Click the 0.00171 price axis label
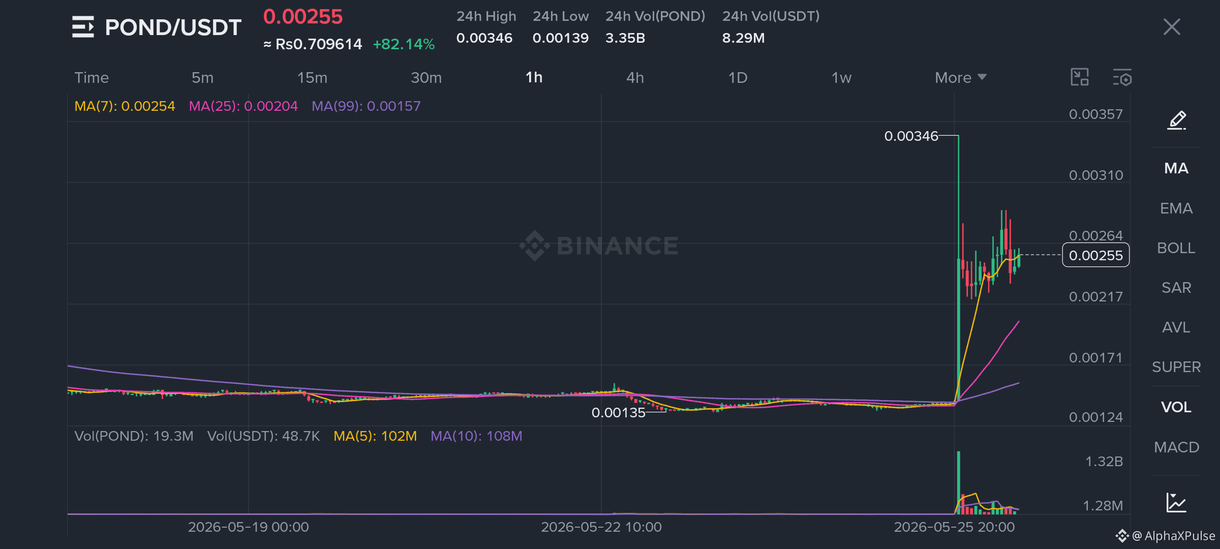Screen dimensions: 1220x549 pyautogui.click(x=1095, y=358)
